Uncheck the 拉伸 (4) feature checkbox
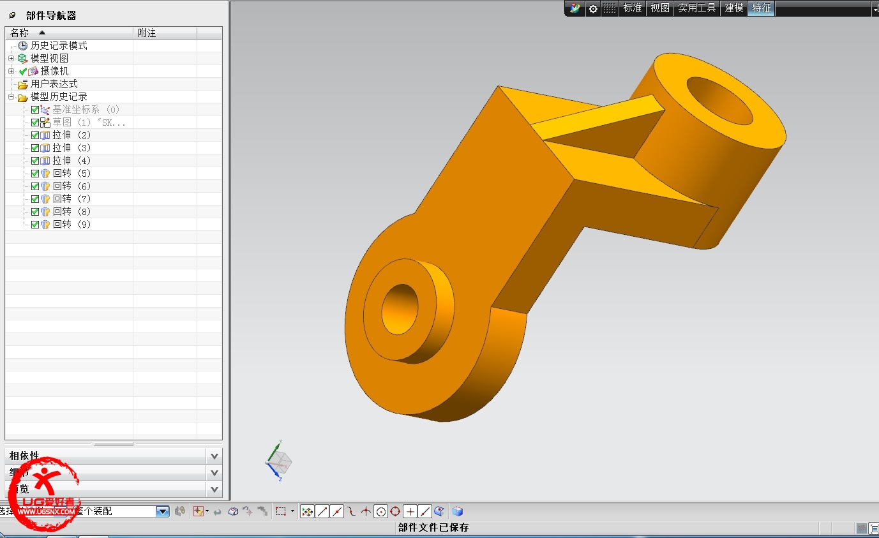 pos(35,161)
